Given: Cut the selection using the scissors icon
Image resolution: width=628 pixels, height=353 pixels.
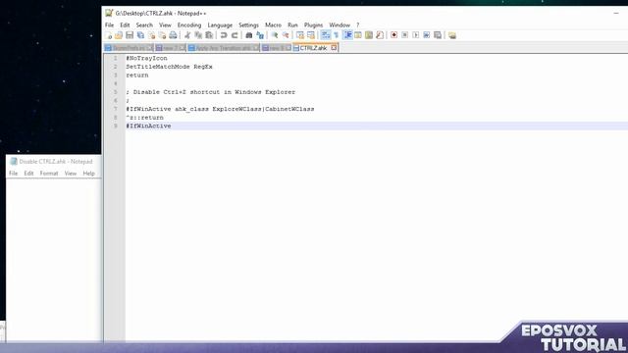Looking at the screenshot, I should [x=187, y=35].
